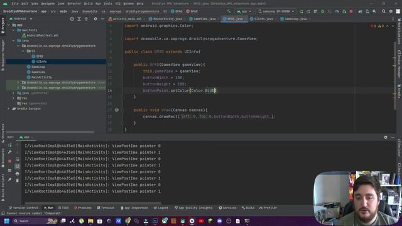Open YouTube icon in taskbar

pos(201,221)
